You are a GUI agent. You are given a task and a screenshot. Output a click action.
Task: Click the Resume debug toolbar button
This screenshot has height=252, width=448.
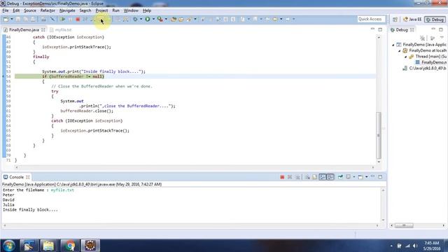tap(62, 19)
